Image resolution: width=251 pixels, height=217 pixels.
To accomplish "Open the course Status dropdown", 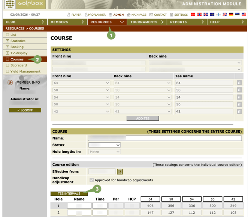I will point(105,145).
